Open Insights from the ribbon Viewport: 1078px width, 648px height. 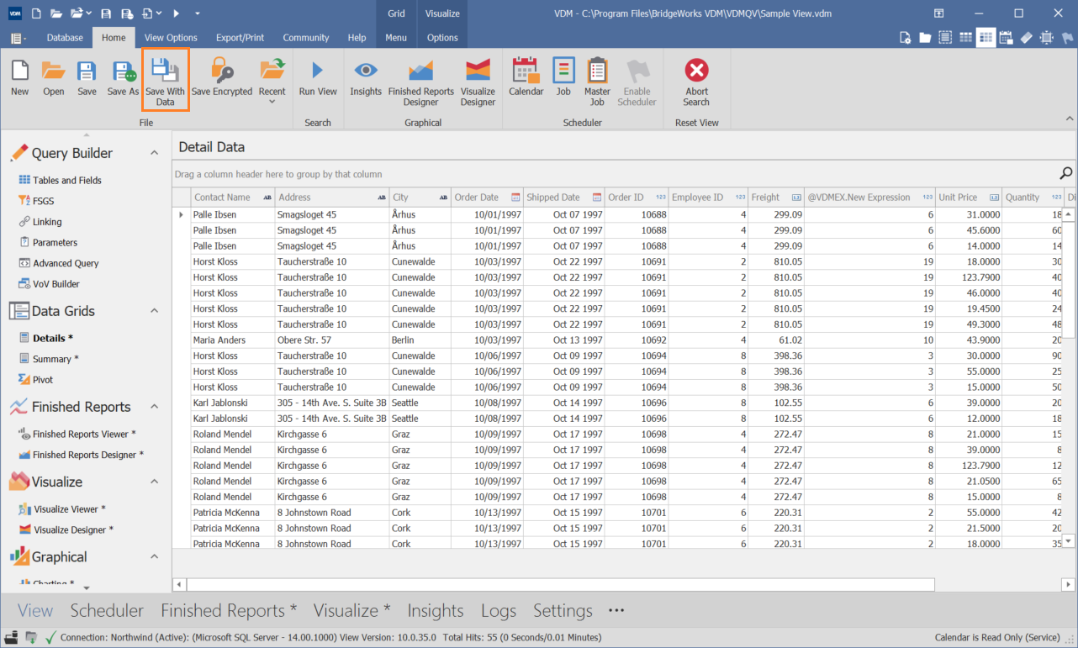click(x=366, y=77)
